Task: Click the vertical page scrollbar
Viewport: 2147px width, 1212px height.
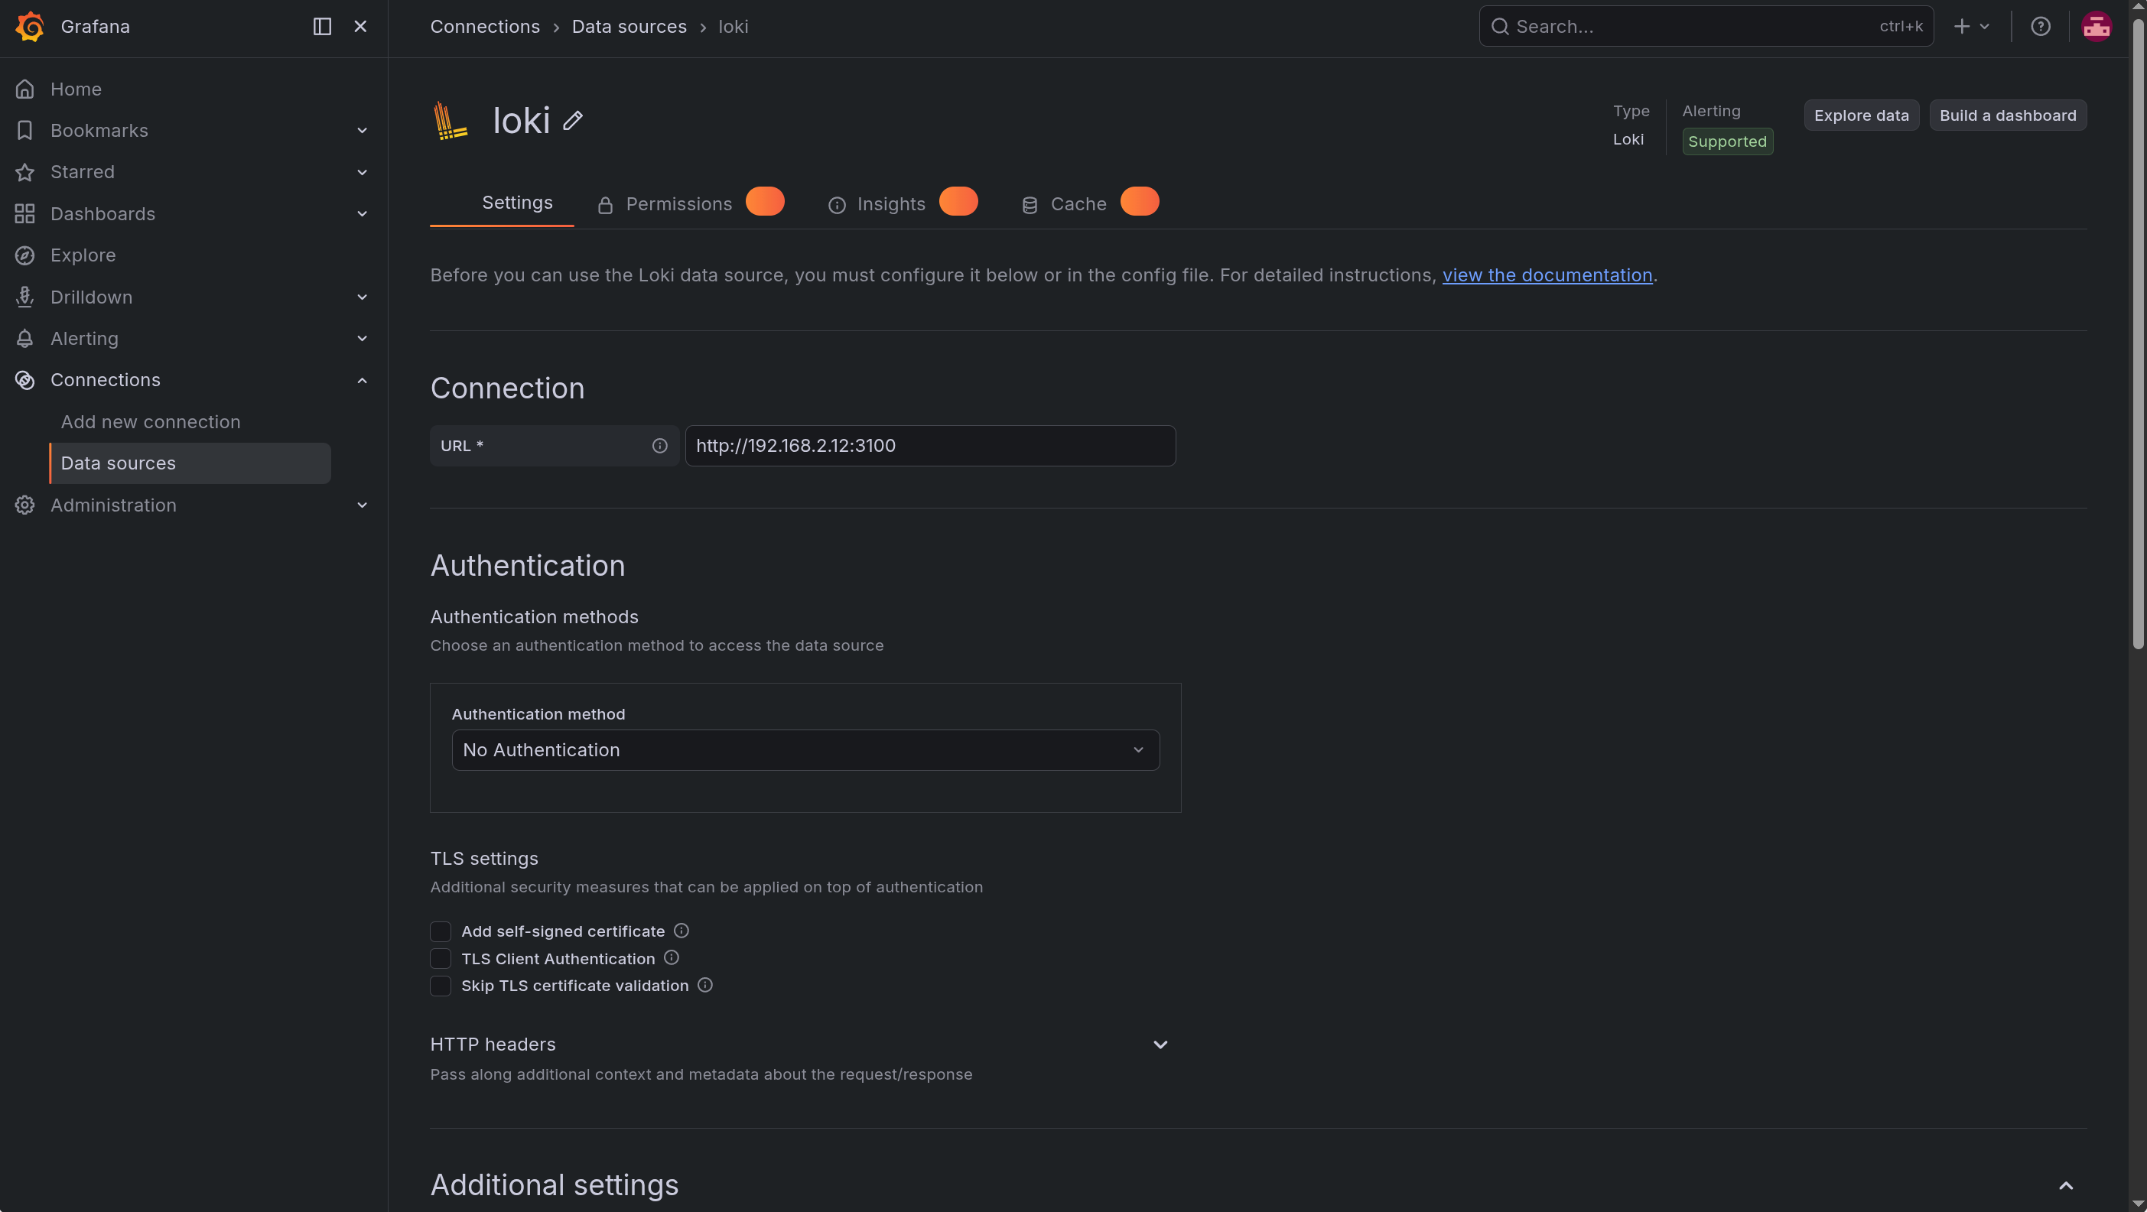Action: pos(2138,333)
